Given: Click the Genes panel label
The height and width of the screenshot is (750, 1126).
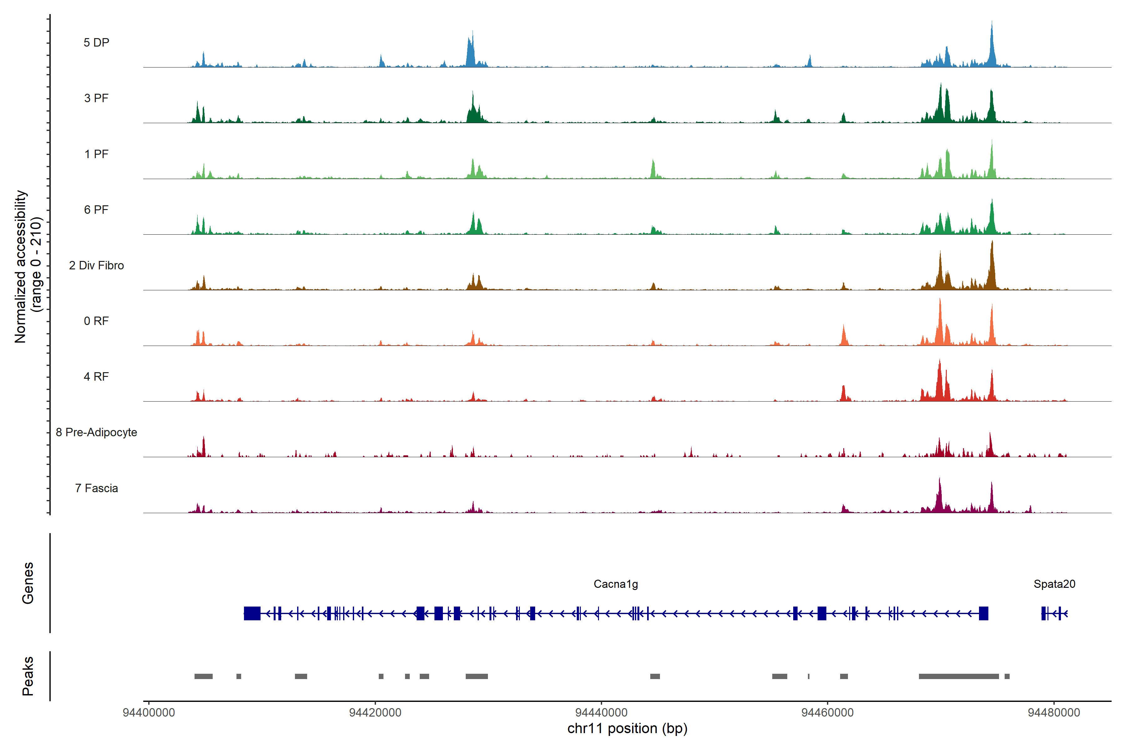Looking at the screenshot, I should click(28, 583).
